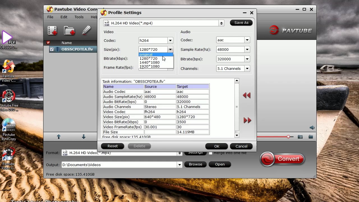
Task: Enable Merge into one file checkbox
Action: pos(211,153)
